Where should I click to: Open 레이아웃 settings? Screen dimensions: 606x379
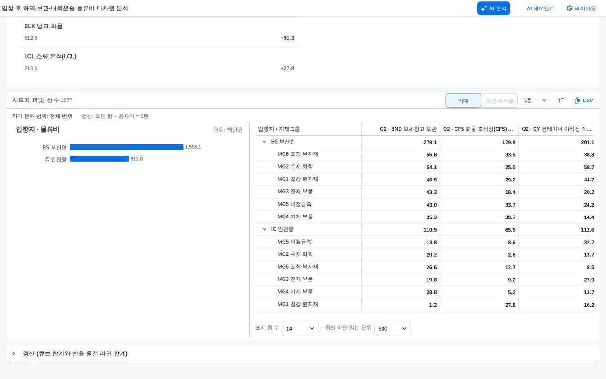[x=581, y=9]
